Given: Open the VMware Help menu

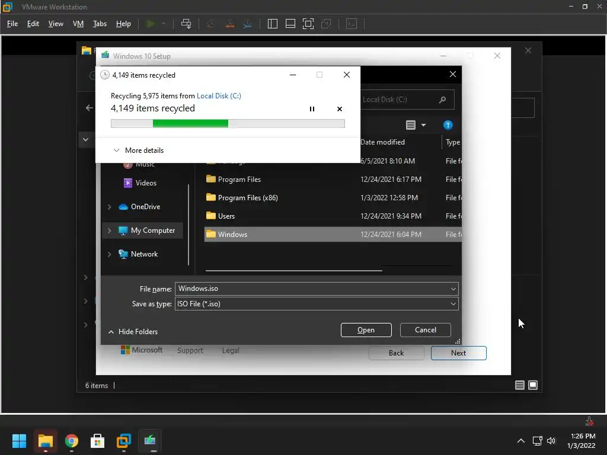Looking at the screenshot, I should (123, 24).
